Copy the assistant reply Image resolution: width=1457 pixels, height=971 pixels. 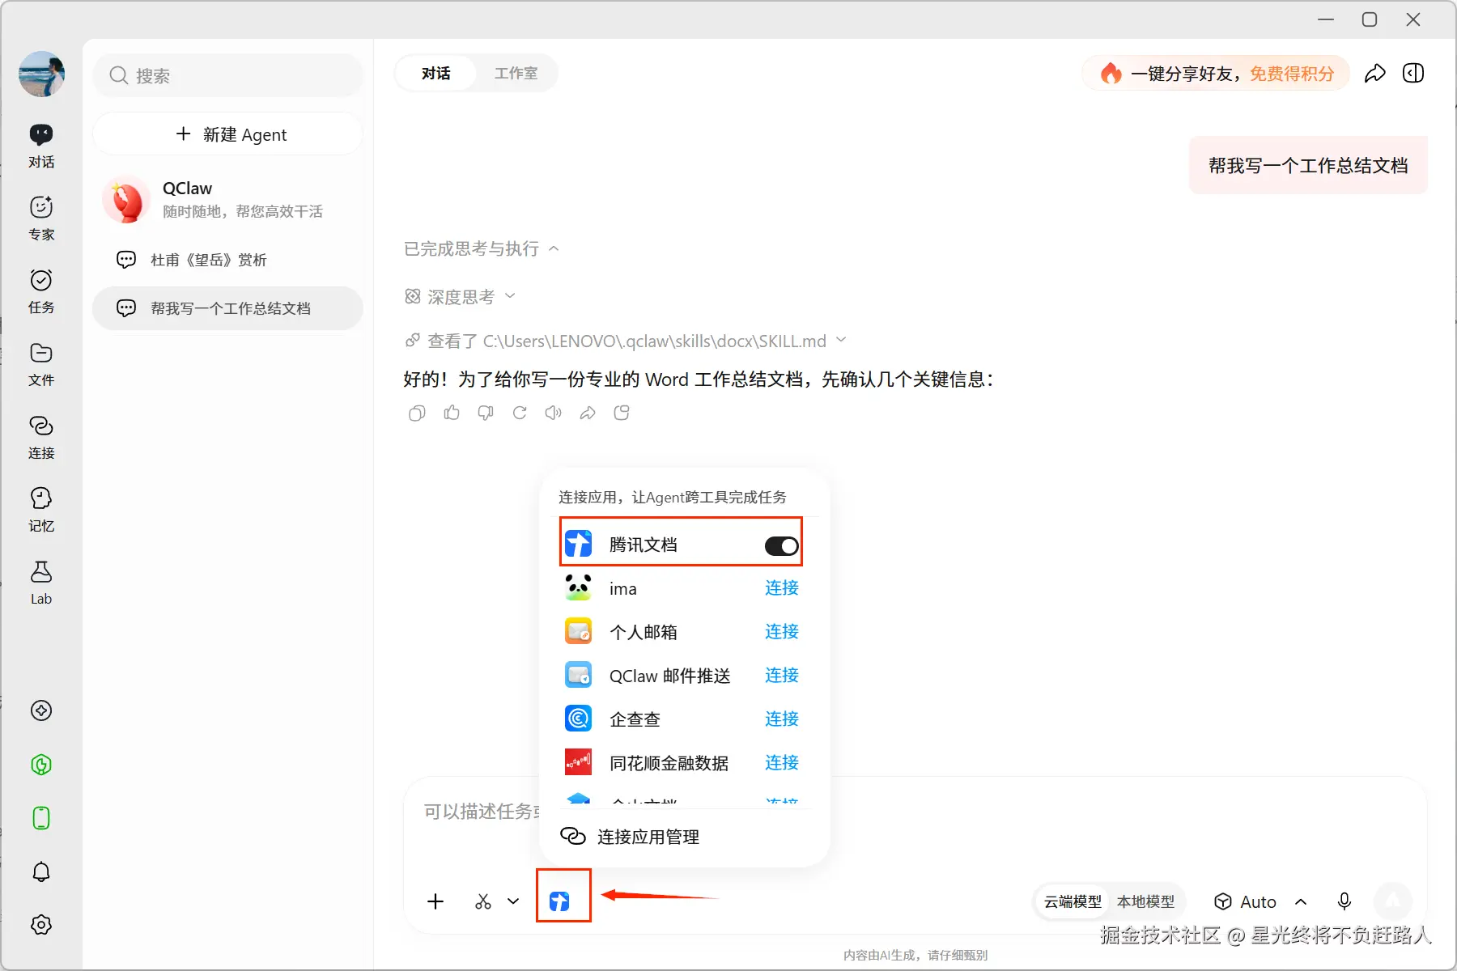click(417, 413)
